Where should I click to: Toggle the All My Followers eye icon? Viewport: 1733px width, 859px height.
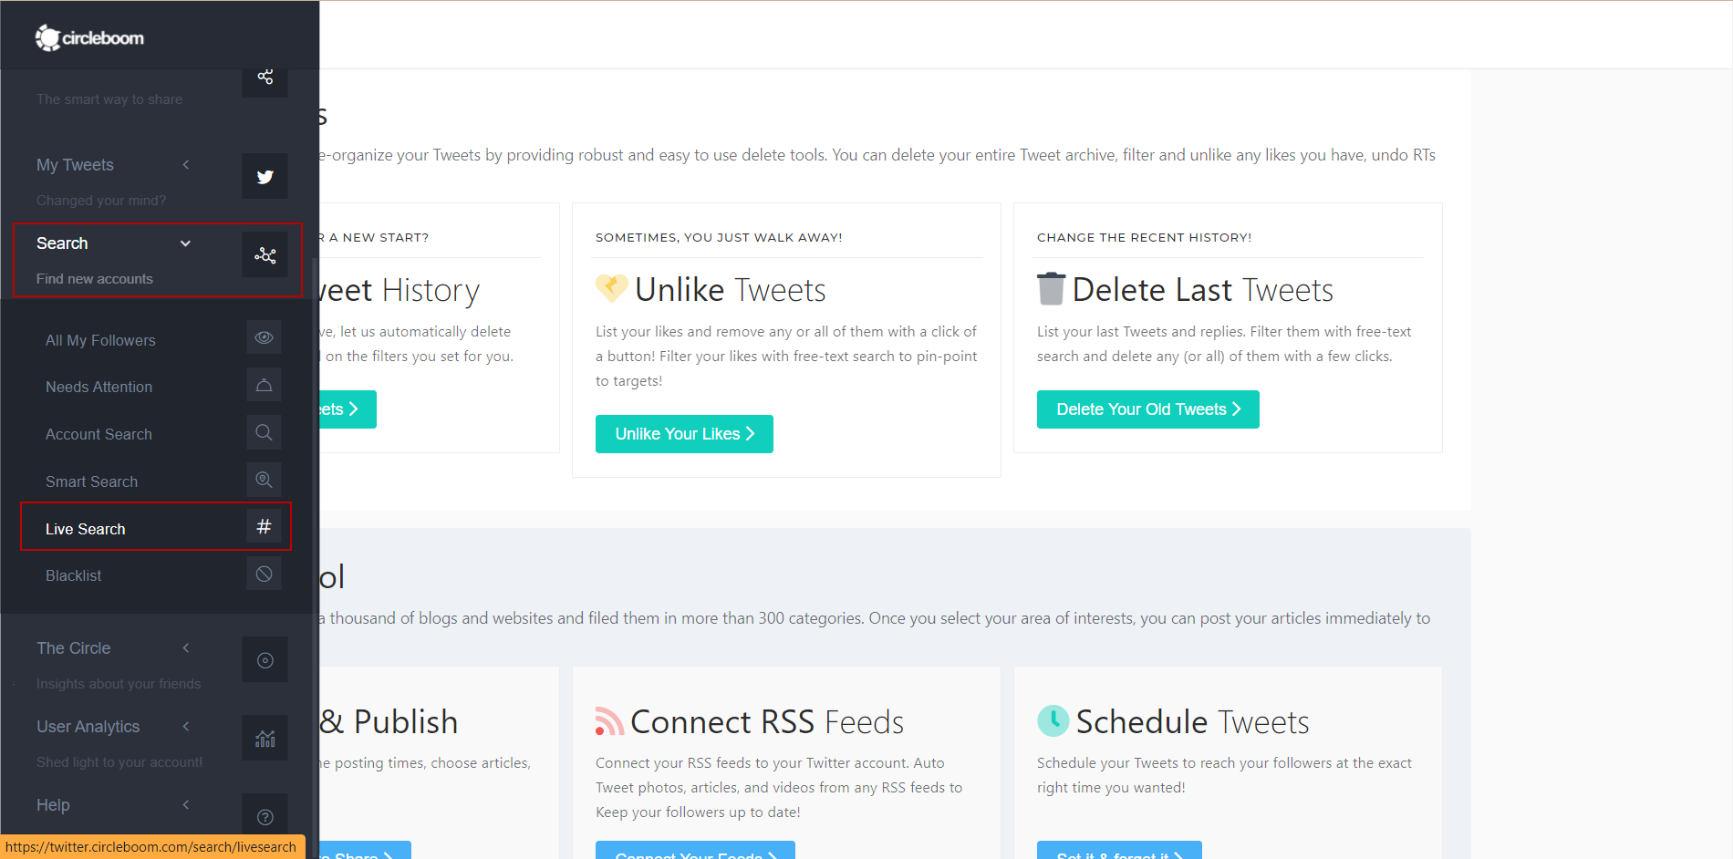264,337
